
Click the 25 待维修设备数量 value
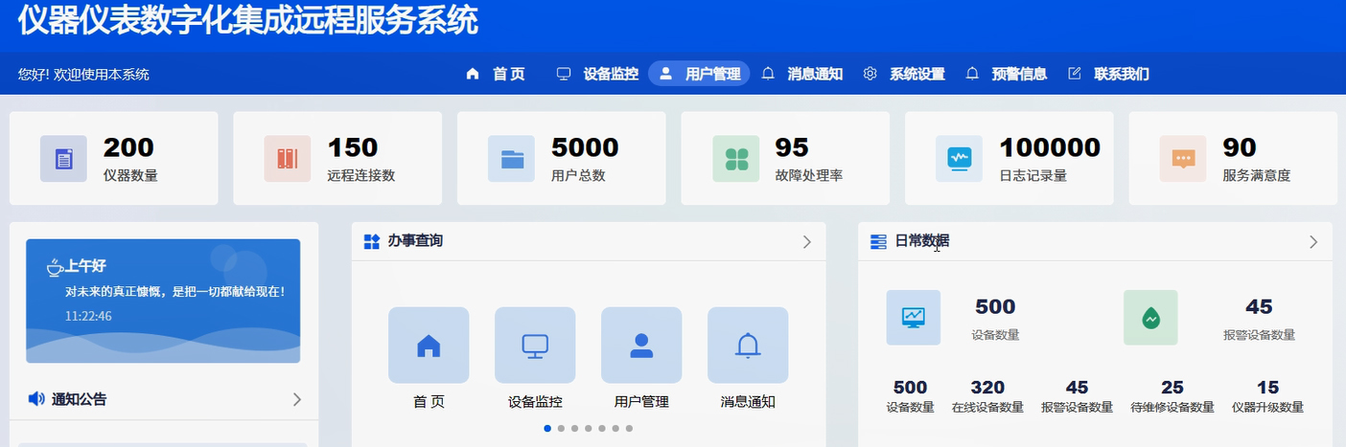point(1172,388)
